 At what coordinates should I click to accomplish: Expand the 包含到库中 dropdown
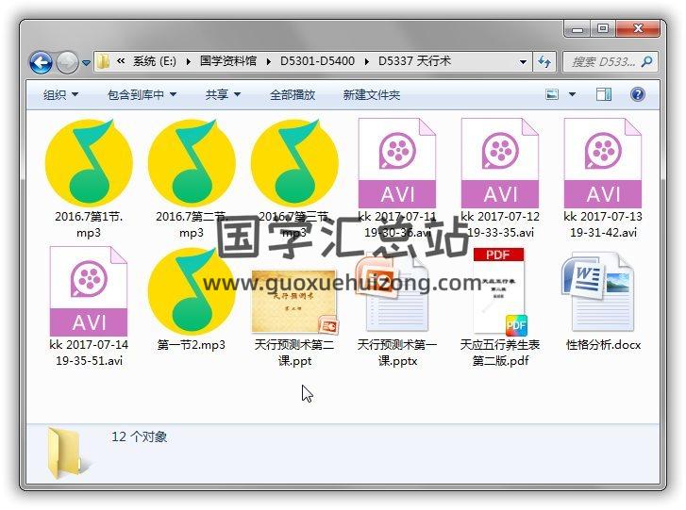coord(142,95)
